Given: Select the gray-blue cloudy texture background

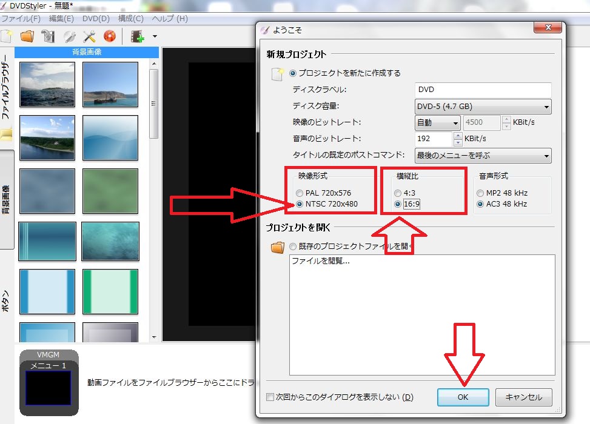Looking at the screenshot, I should (47, 191).
